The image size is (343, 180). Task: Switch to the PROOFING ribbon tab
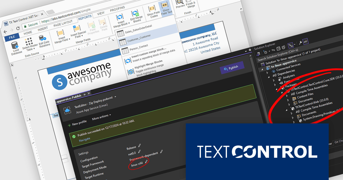117,8
